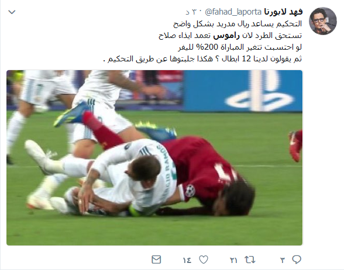Open tweet options chevron menu
The width and height of the screenshot is (344, 270).
12,12
